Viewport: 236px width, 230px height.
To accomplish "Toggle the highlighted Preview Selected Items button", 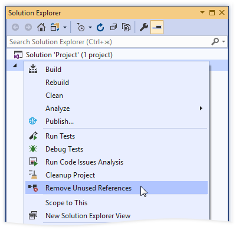I will tap(157, 27).
